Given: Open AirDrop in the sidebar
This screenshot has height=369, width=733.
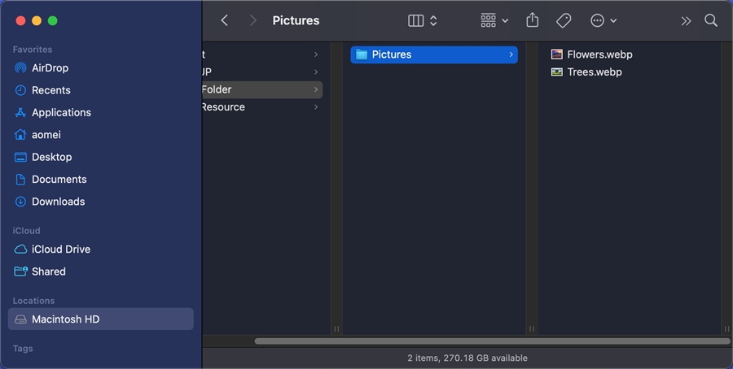Looking at the screenshot, I should click(49, 68).
